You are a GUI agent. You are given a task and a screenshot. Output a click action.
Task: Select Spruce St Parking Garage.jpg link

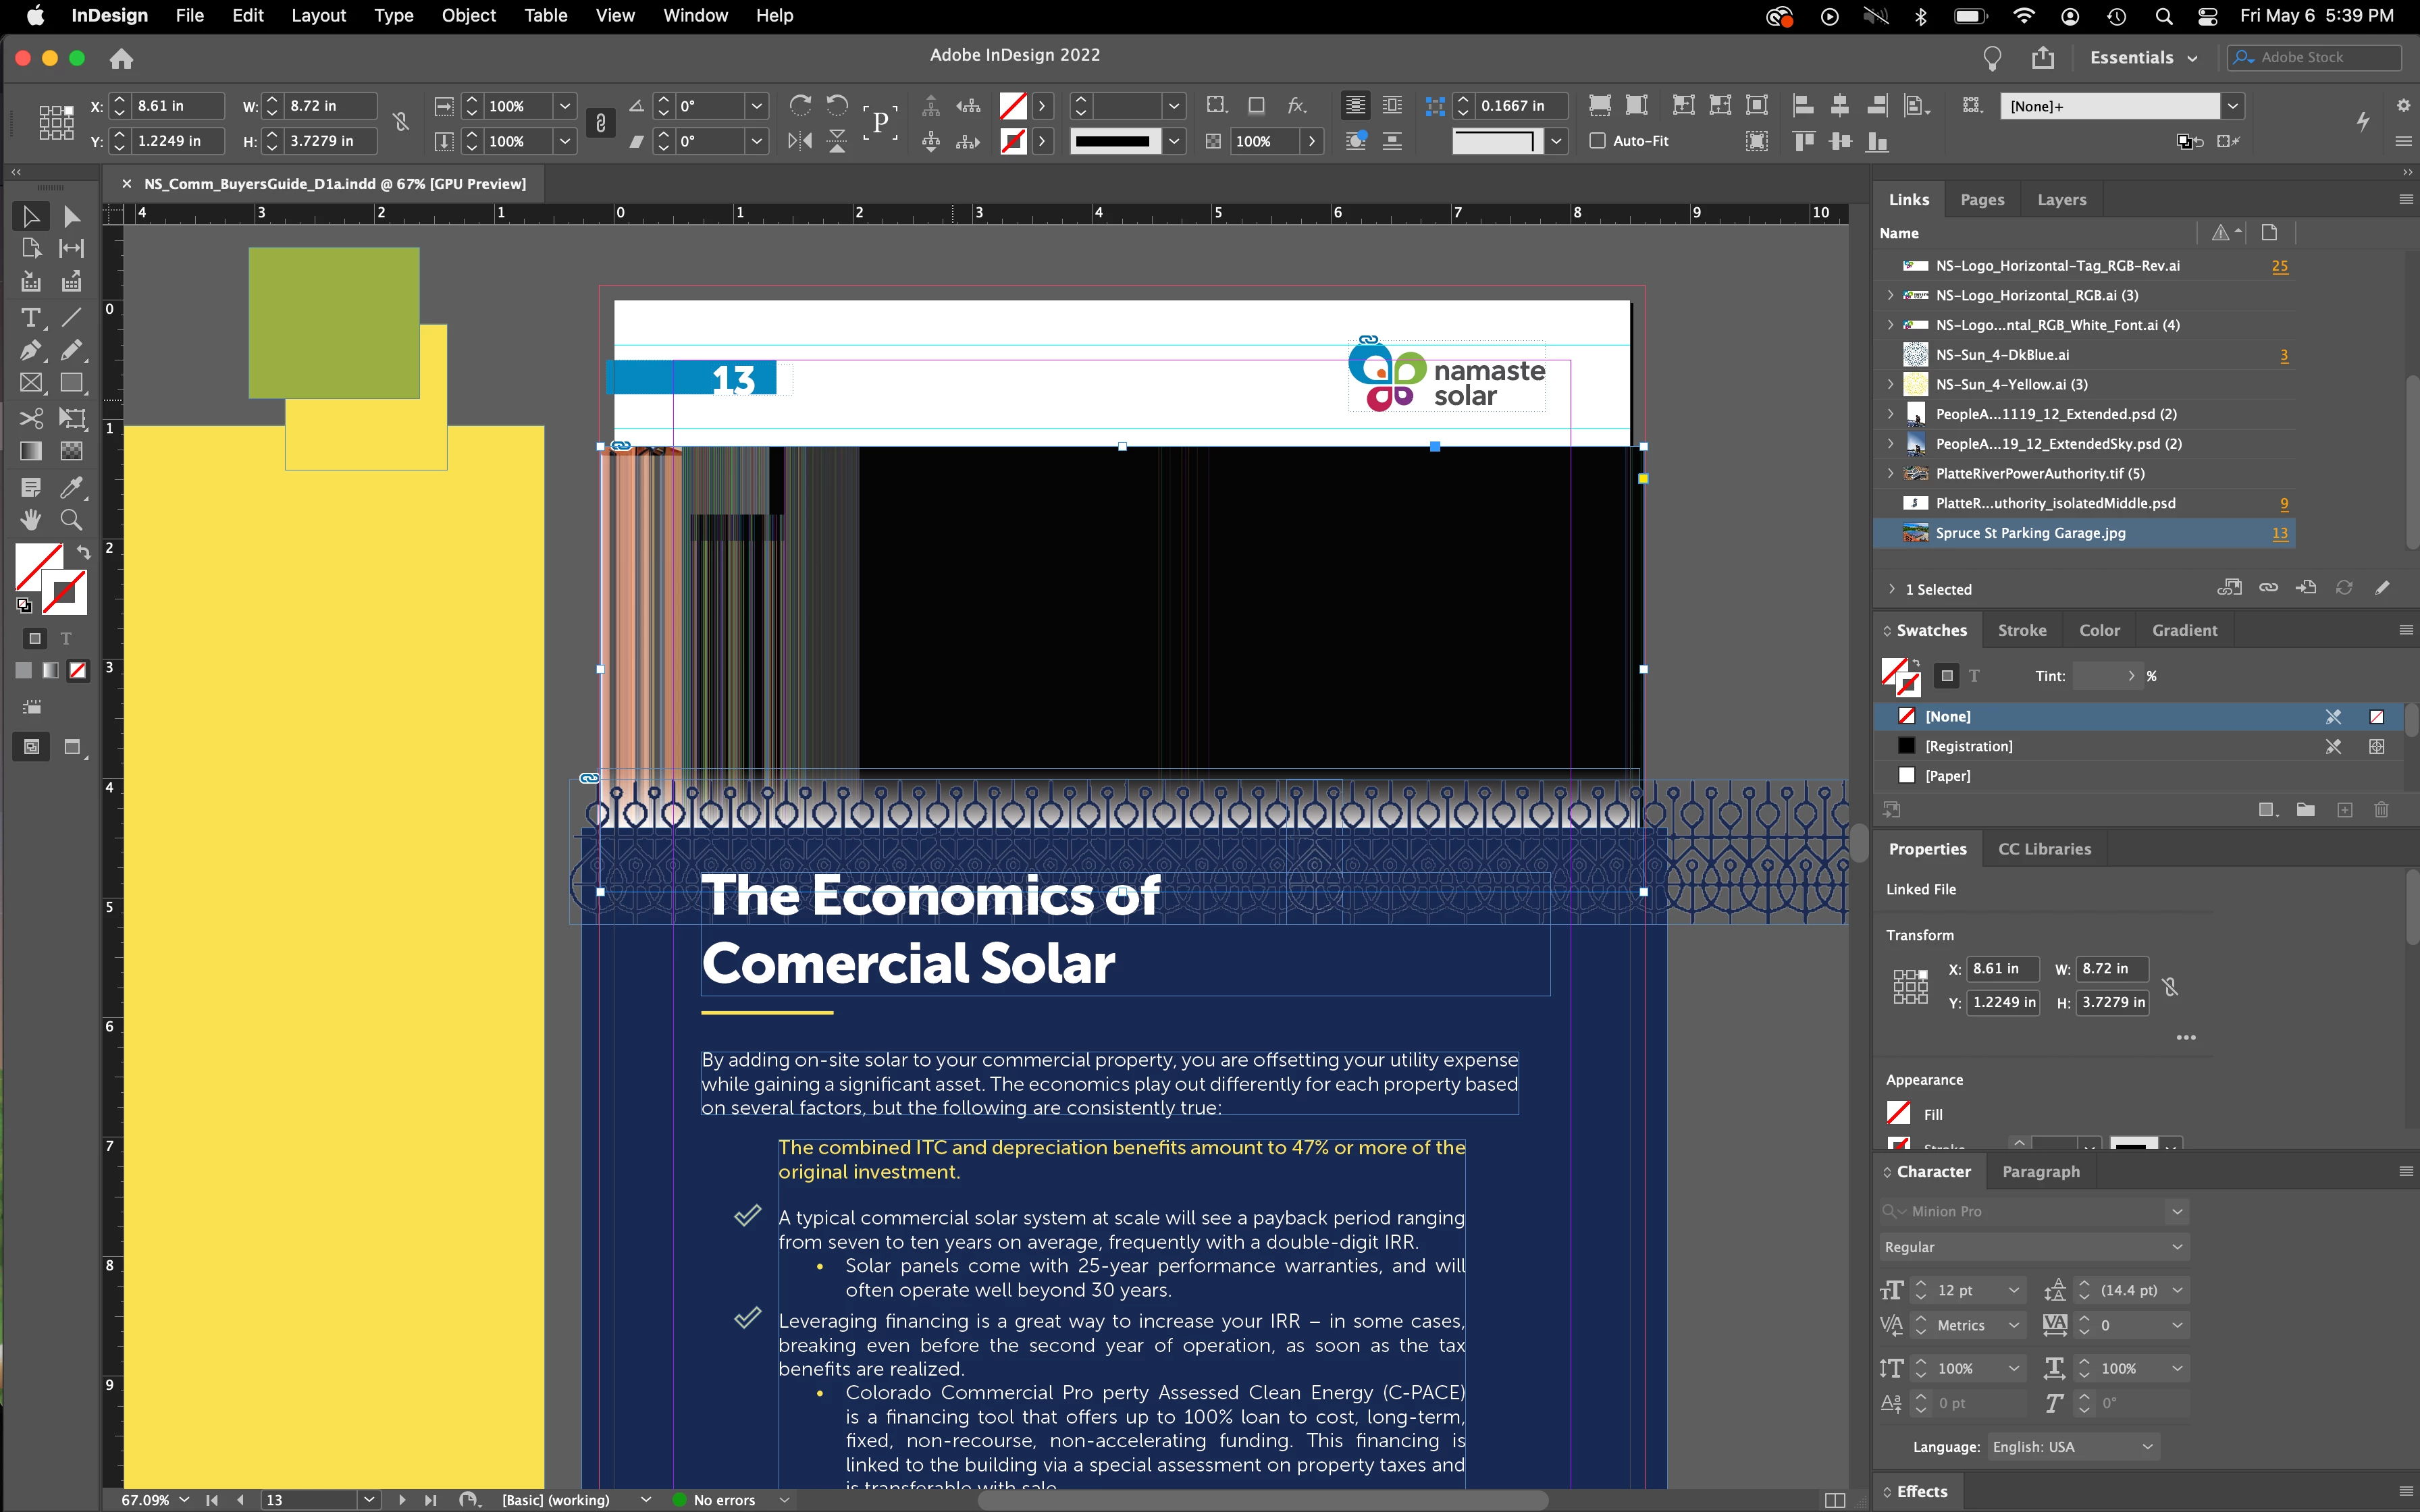tap(2030, 533)
